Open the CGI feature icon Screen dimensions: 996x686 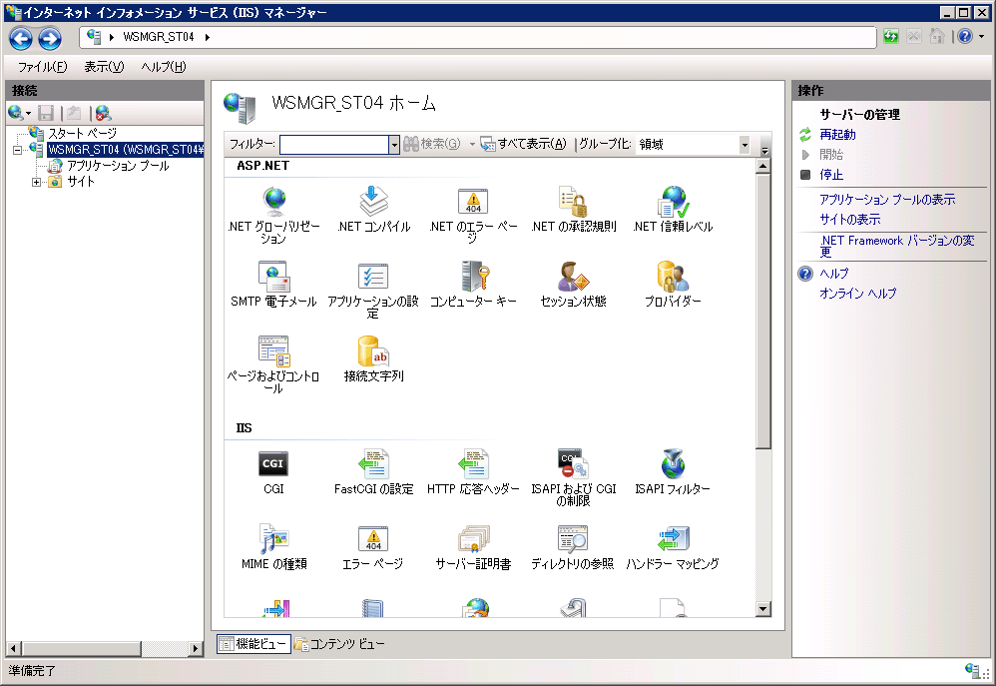273,465
